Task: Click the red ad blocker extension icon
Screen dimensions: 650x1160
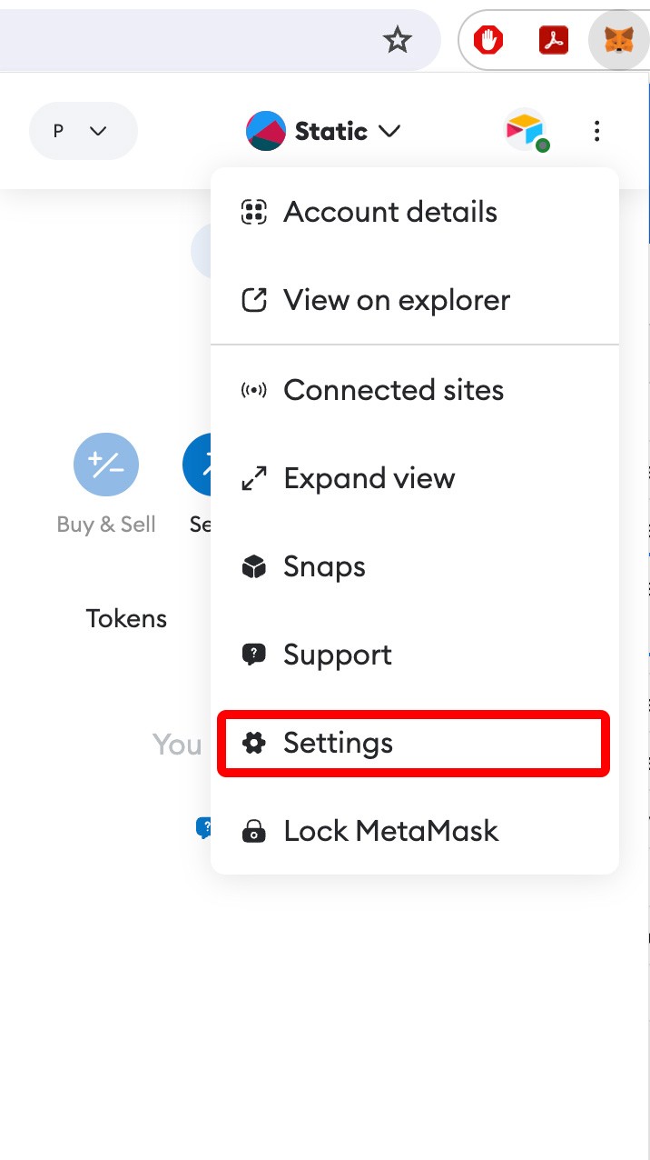Action: click(x=488, y=41)
